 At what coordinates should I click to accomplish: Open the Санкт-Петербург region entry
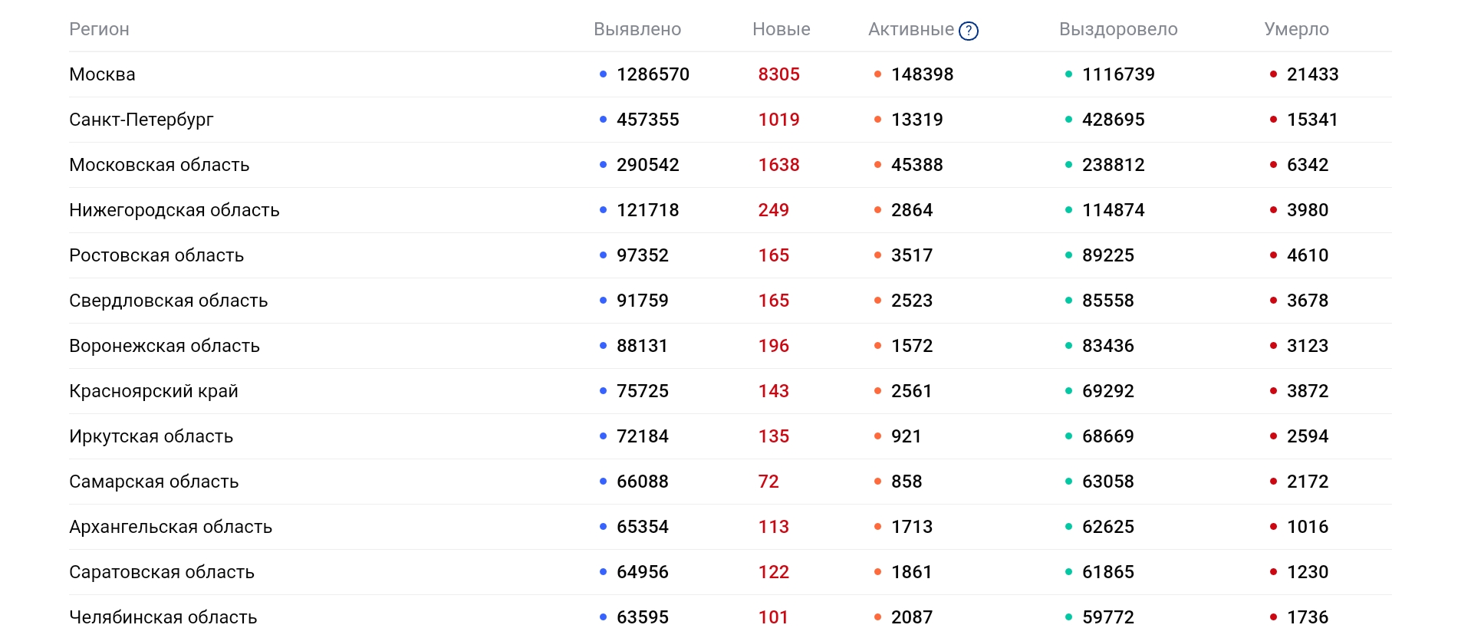(x=141, y=120)
